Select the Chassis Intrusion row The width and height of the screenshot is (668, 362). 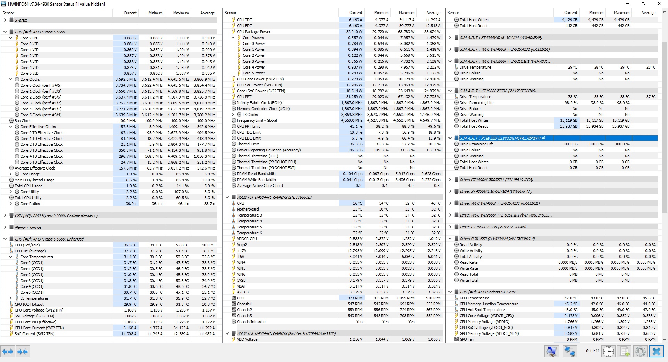tap(333, 322)
